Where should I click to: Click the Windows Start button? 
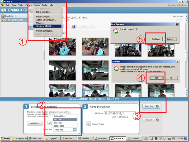(5, 138)
